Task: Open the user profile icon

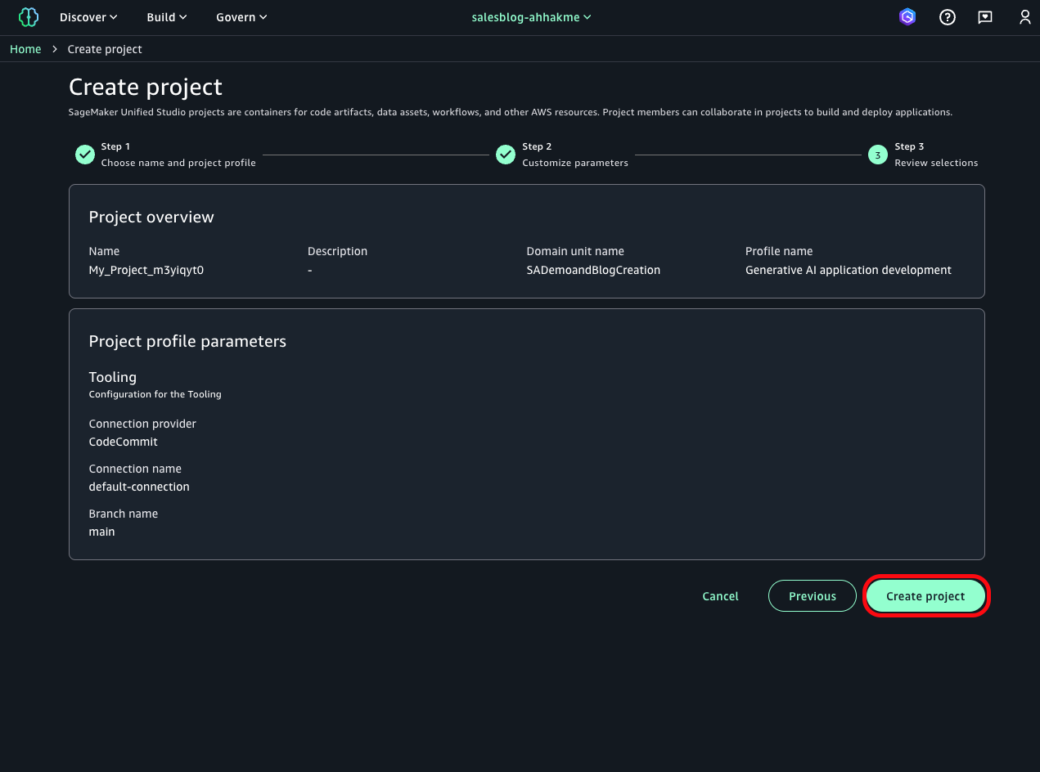Action: click(1025, 16)
